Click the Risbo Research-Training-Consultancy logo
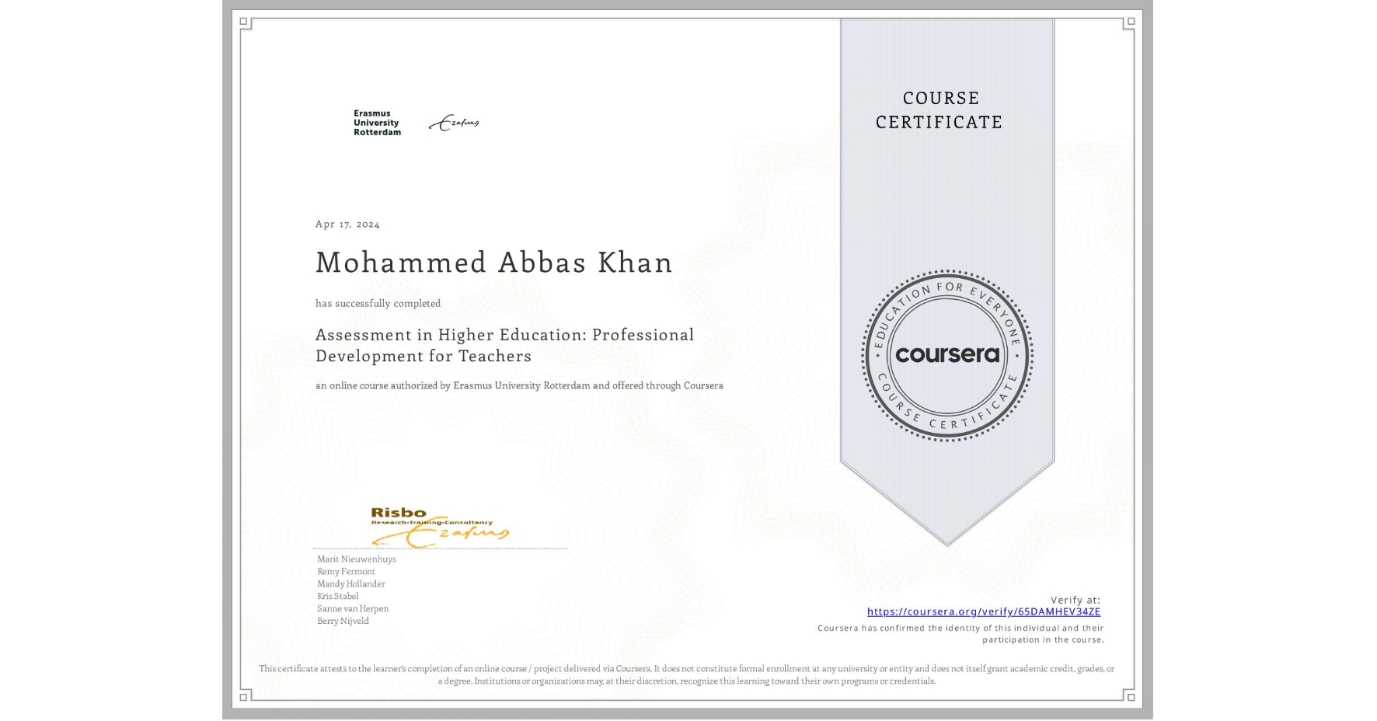1377x721 pixels. pyautogui.click(x=440, y=528)
